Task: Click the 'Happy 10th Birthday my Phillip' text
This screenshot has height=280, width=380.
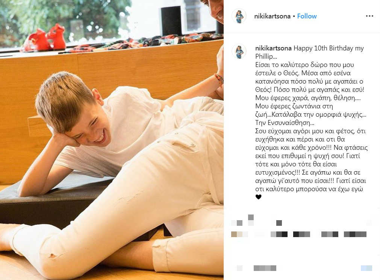Action: tap(309, 52)
